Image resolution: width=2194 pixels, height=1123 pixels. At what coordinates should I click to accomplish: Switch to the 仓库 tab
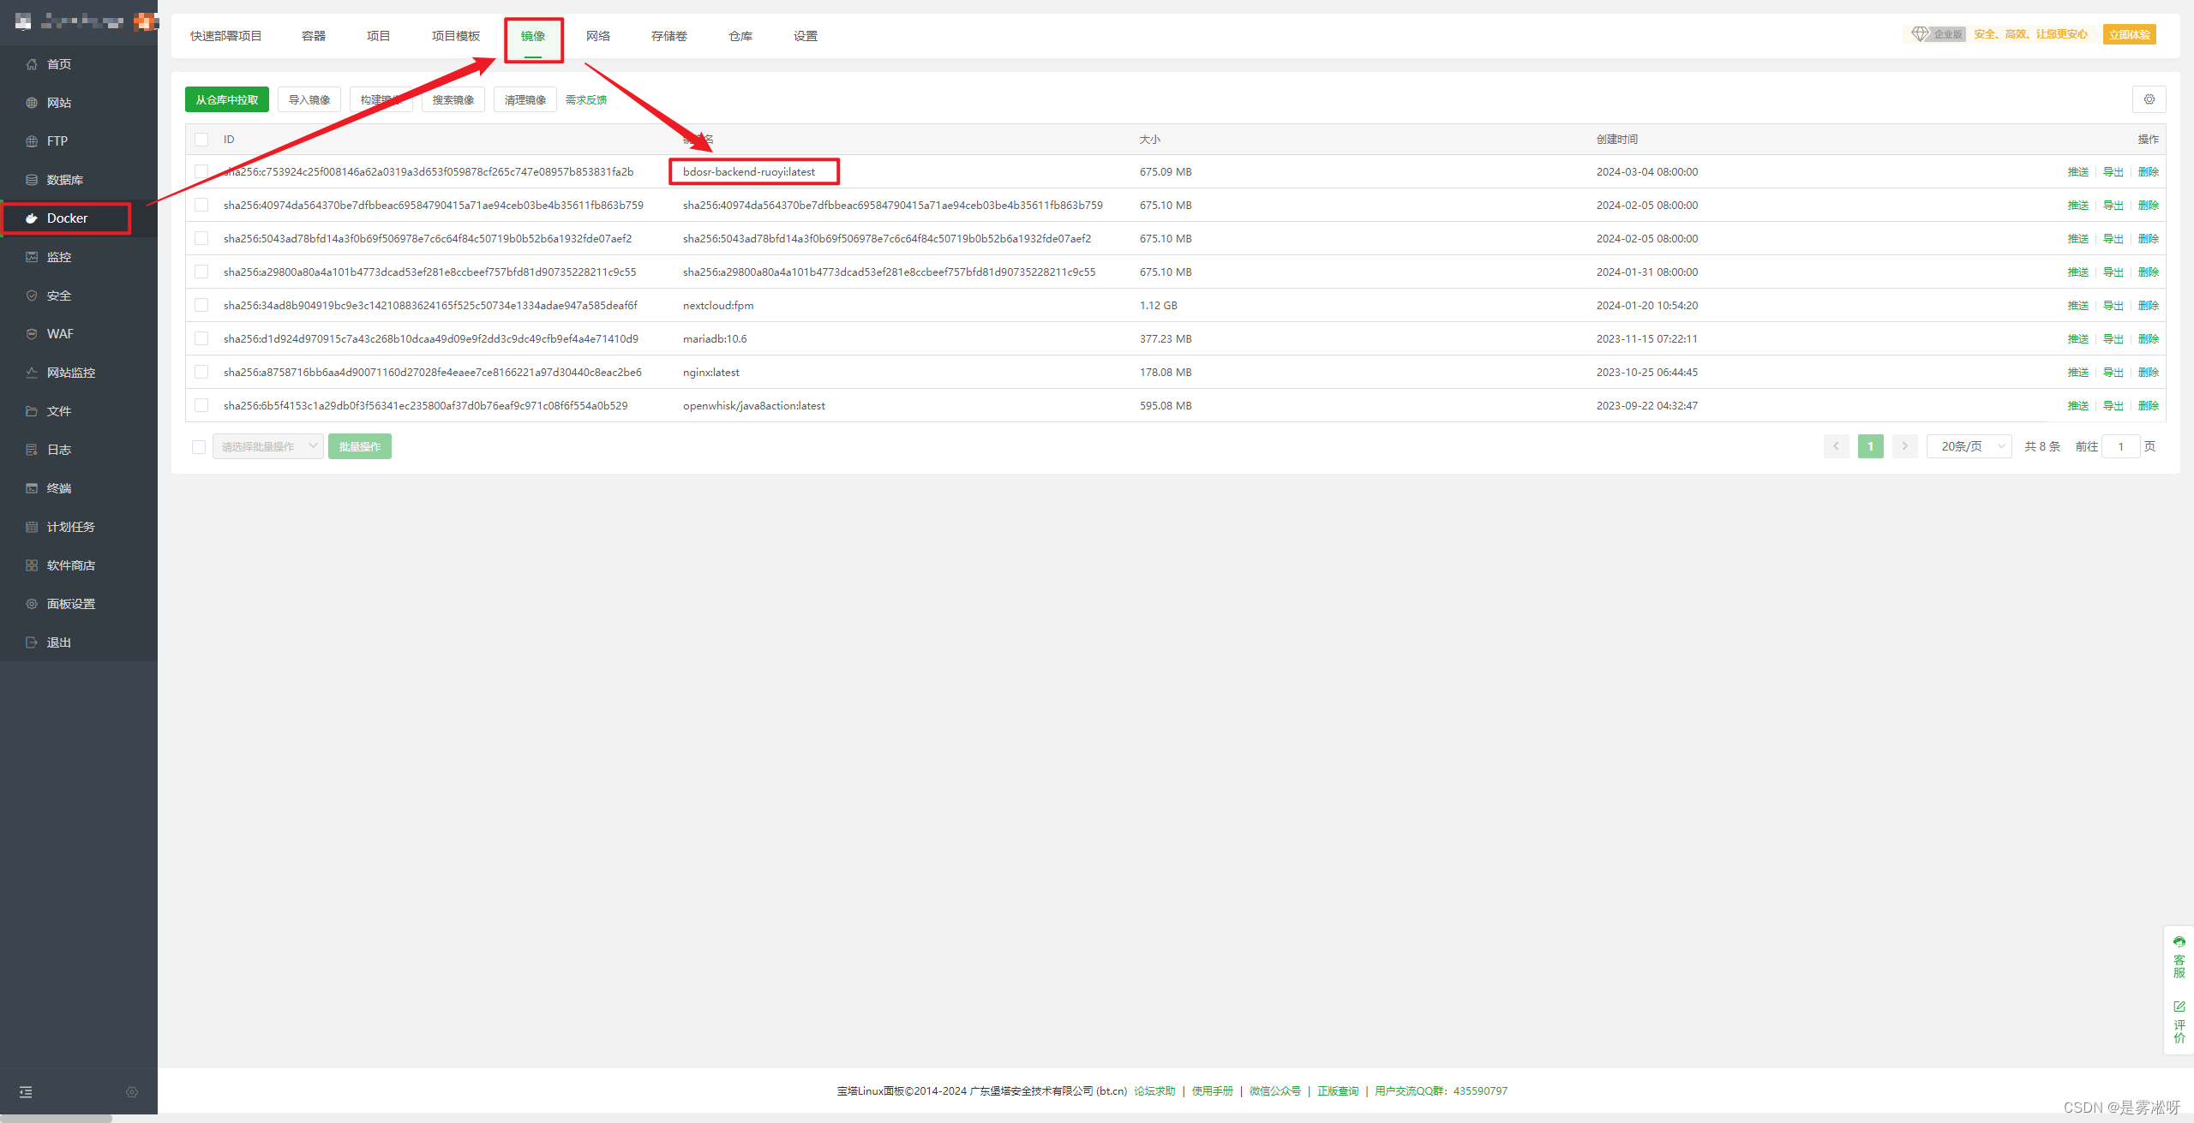(x=740, y=36)
